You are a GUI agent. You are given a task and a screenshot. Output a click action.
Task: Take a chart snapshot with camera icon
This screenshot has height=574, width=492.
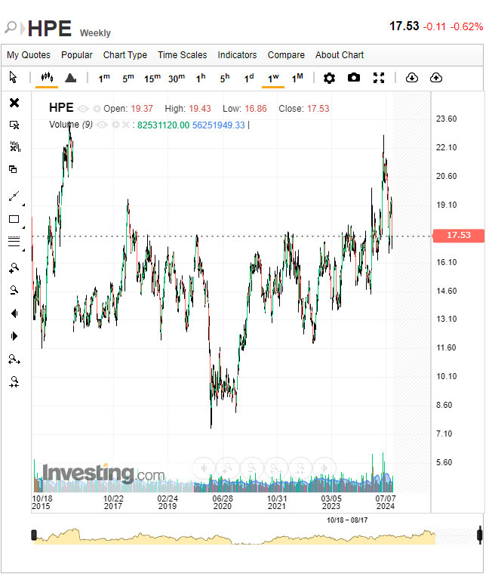(354, 78)
